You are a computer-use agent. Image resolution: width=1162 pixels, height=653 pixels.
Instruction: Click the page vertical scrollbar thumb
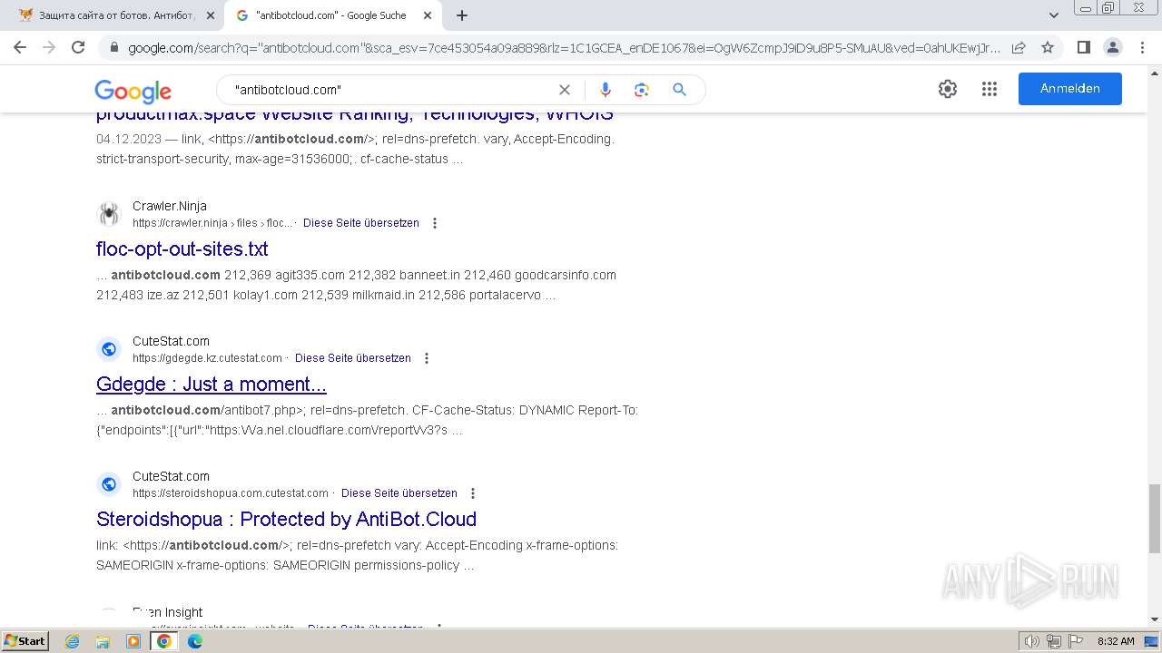tap(1154, 519)
